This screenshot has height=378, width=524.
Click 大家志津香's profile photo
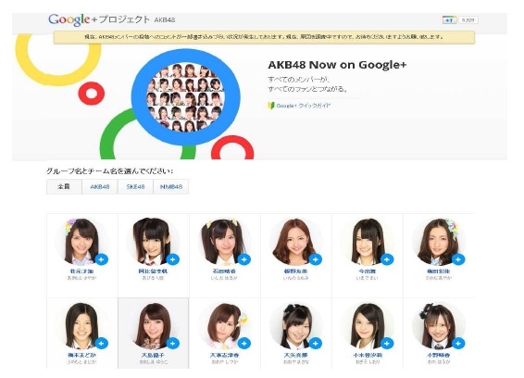(x=224, y=326)
